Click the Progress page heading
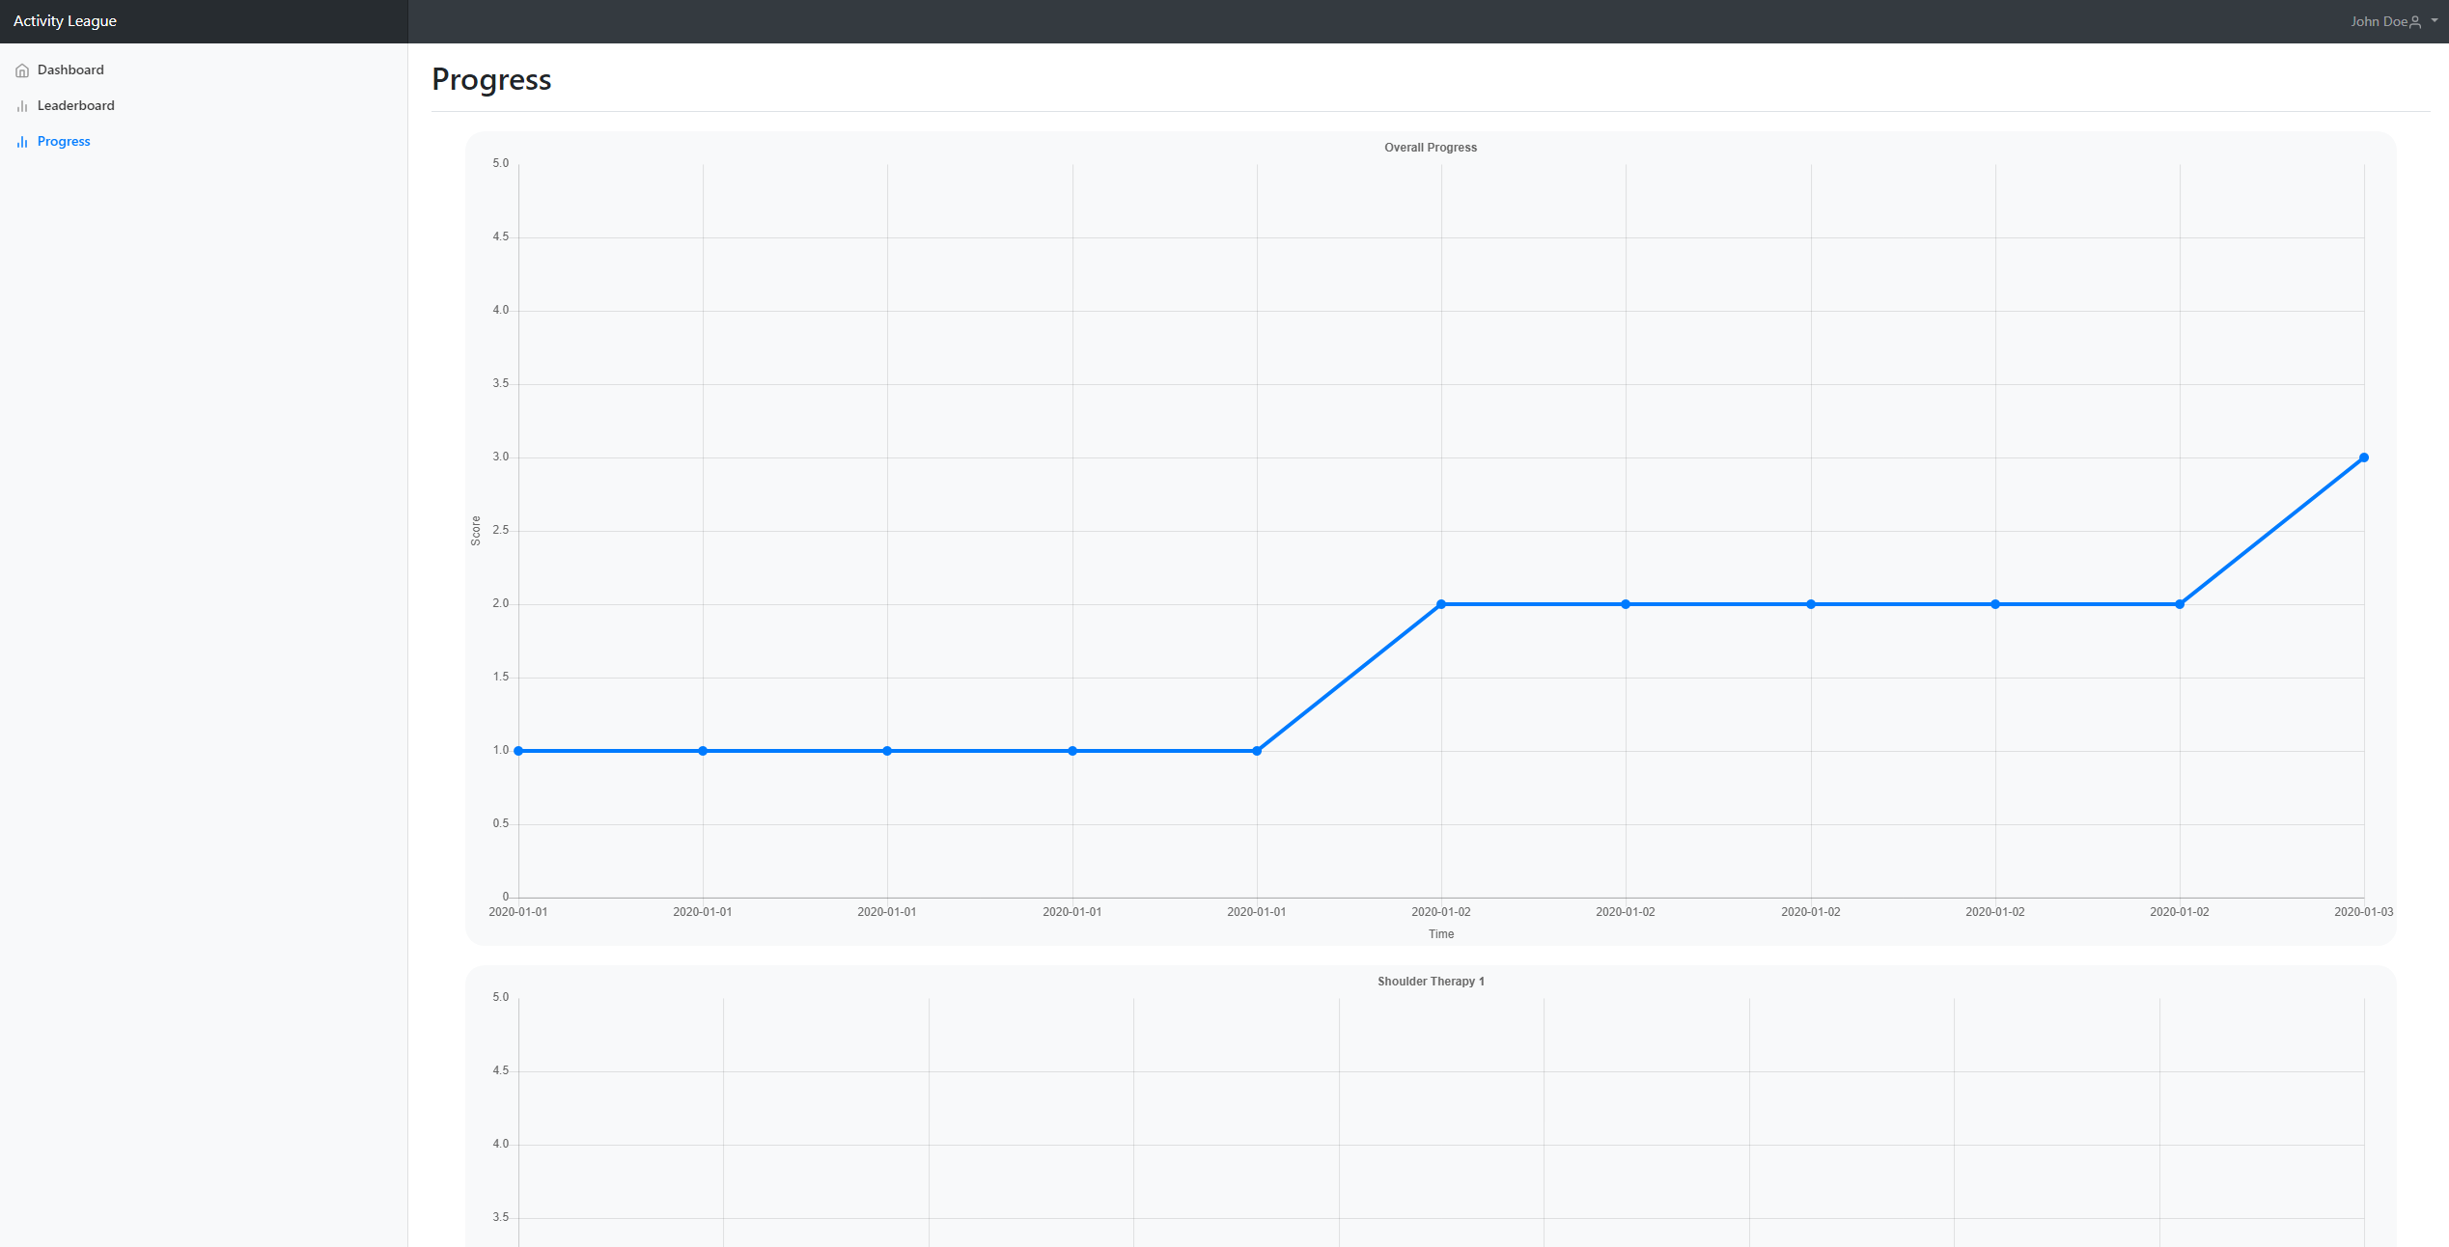The width and height of the screenshot is (2449, 1247). click(491, 79)
